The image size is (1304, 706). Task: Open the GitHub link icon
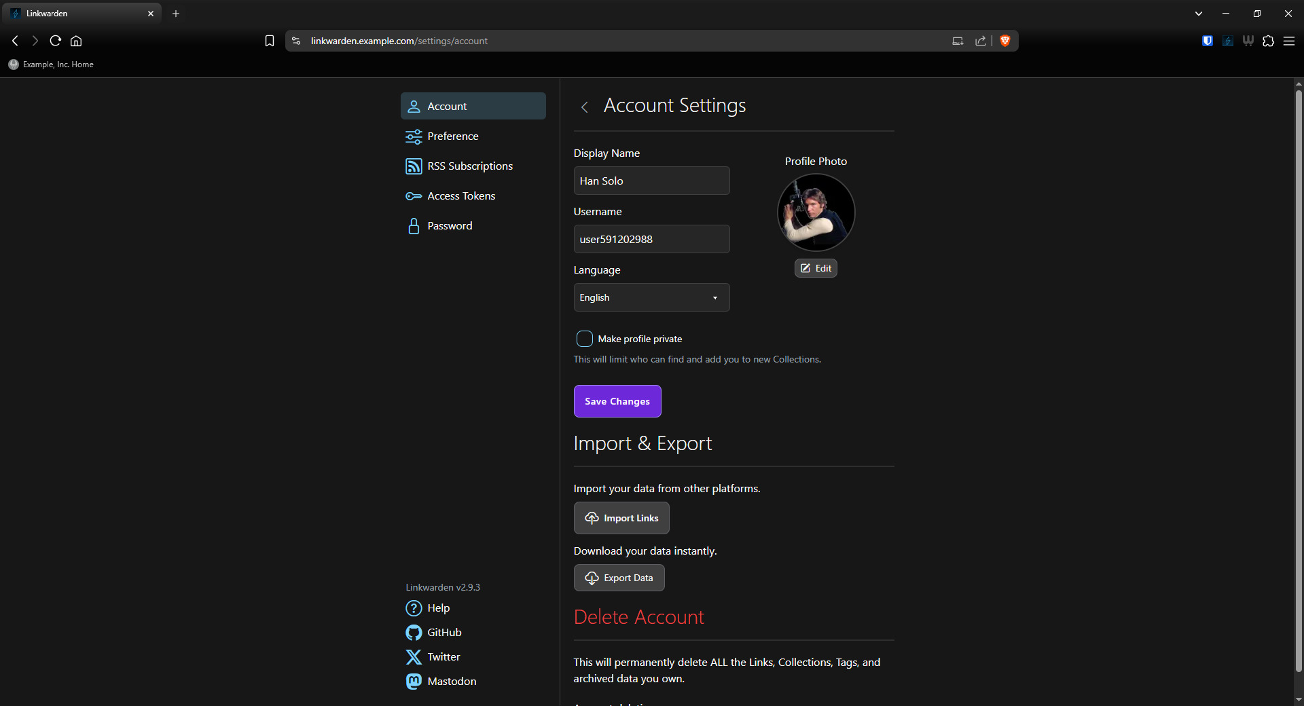coord(414,633)
